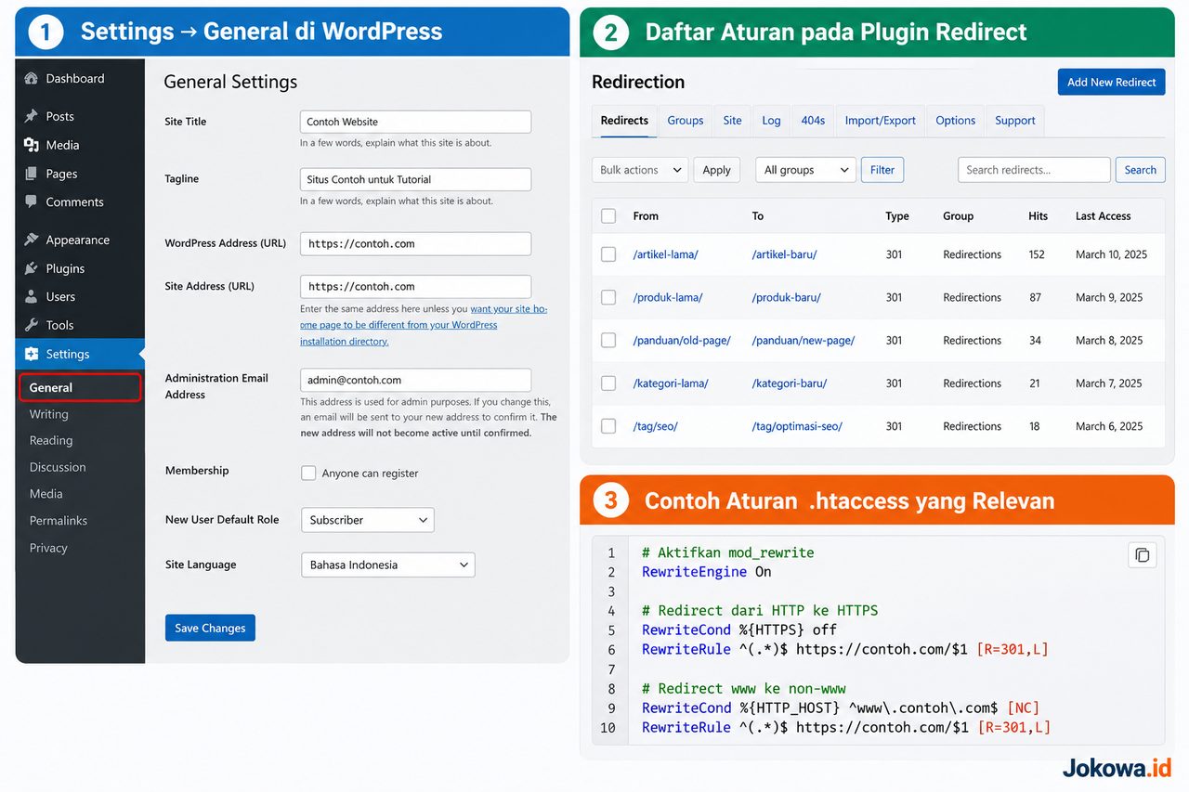The width and height of the screenshot is (1189, 792).
Task: Check the /kategori-lama/ row checkbox
Action: (x=608, y=383)
